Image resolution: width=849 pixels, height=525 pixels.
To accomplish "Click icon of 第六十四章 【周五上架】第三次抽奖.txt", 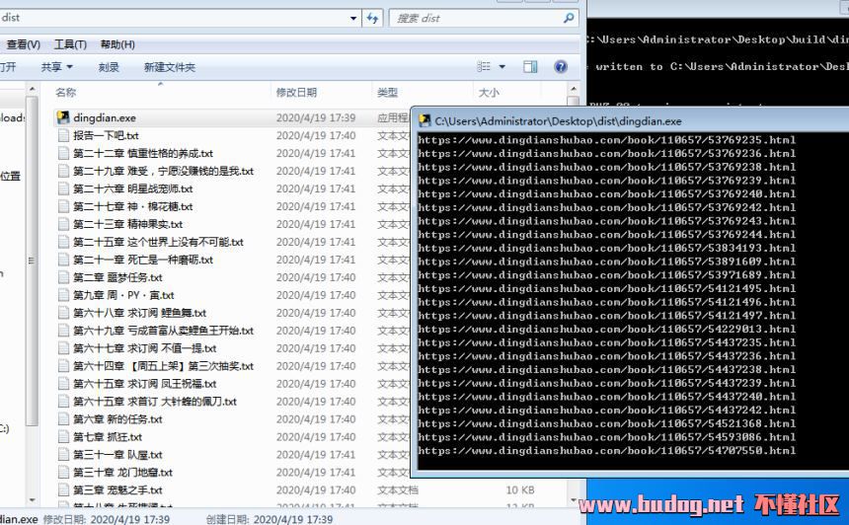I will [63, 366].
